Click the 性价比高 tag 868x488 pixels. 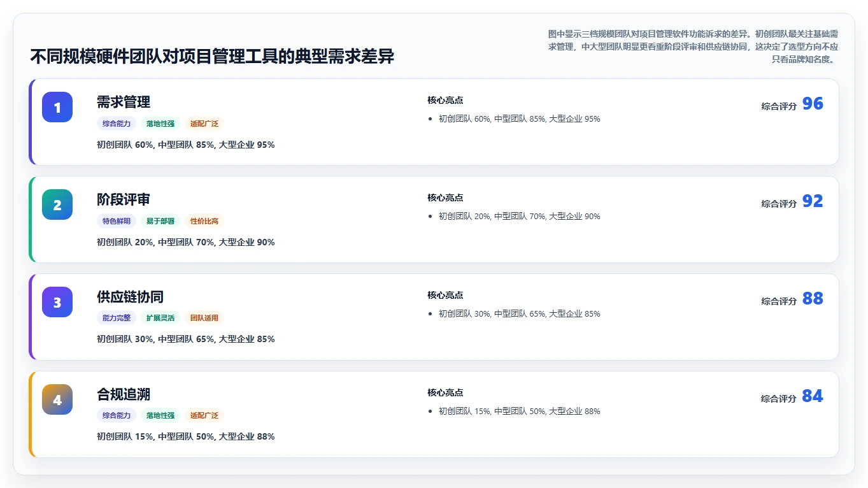pyautogui.click(x=204, y=221)
